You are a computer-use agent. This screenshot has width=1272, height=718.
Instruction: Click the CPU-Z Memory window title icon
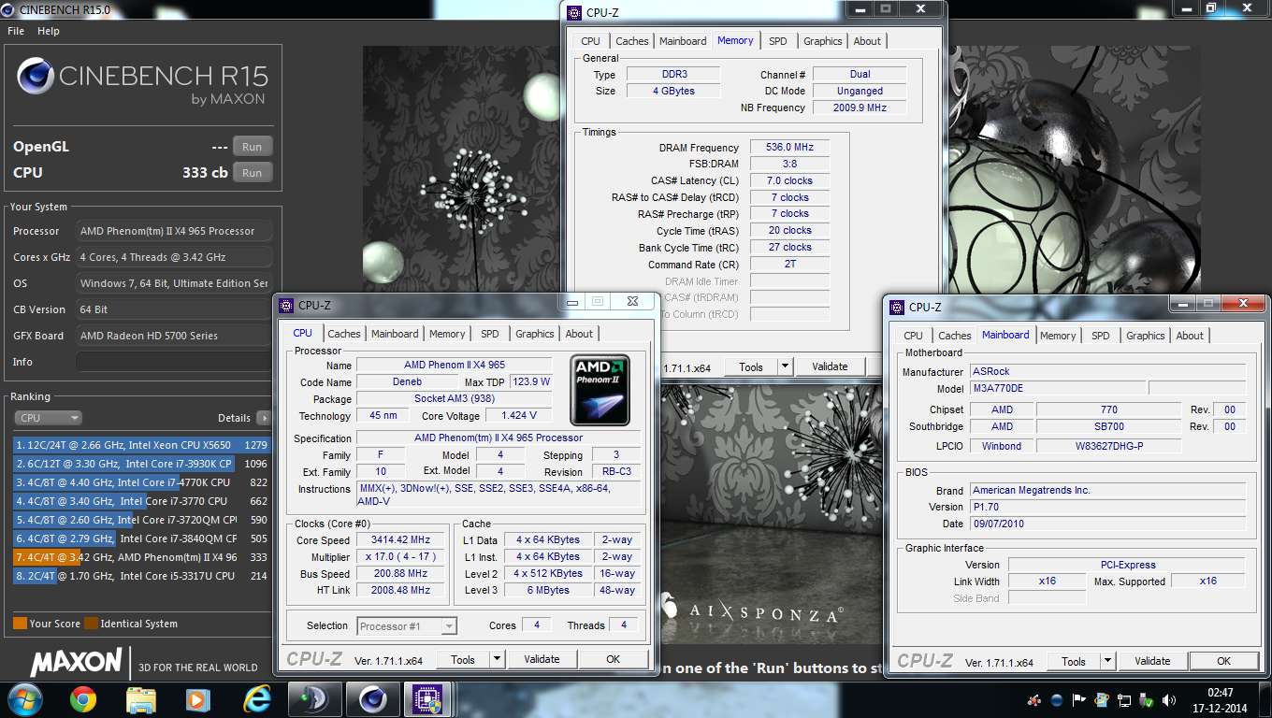click(x=574, y=12)
